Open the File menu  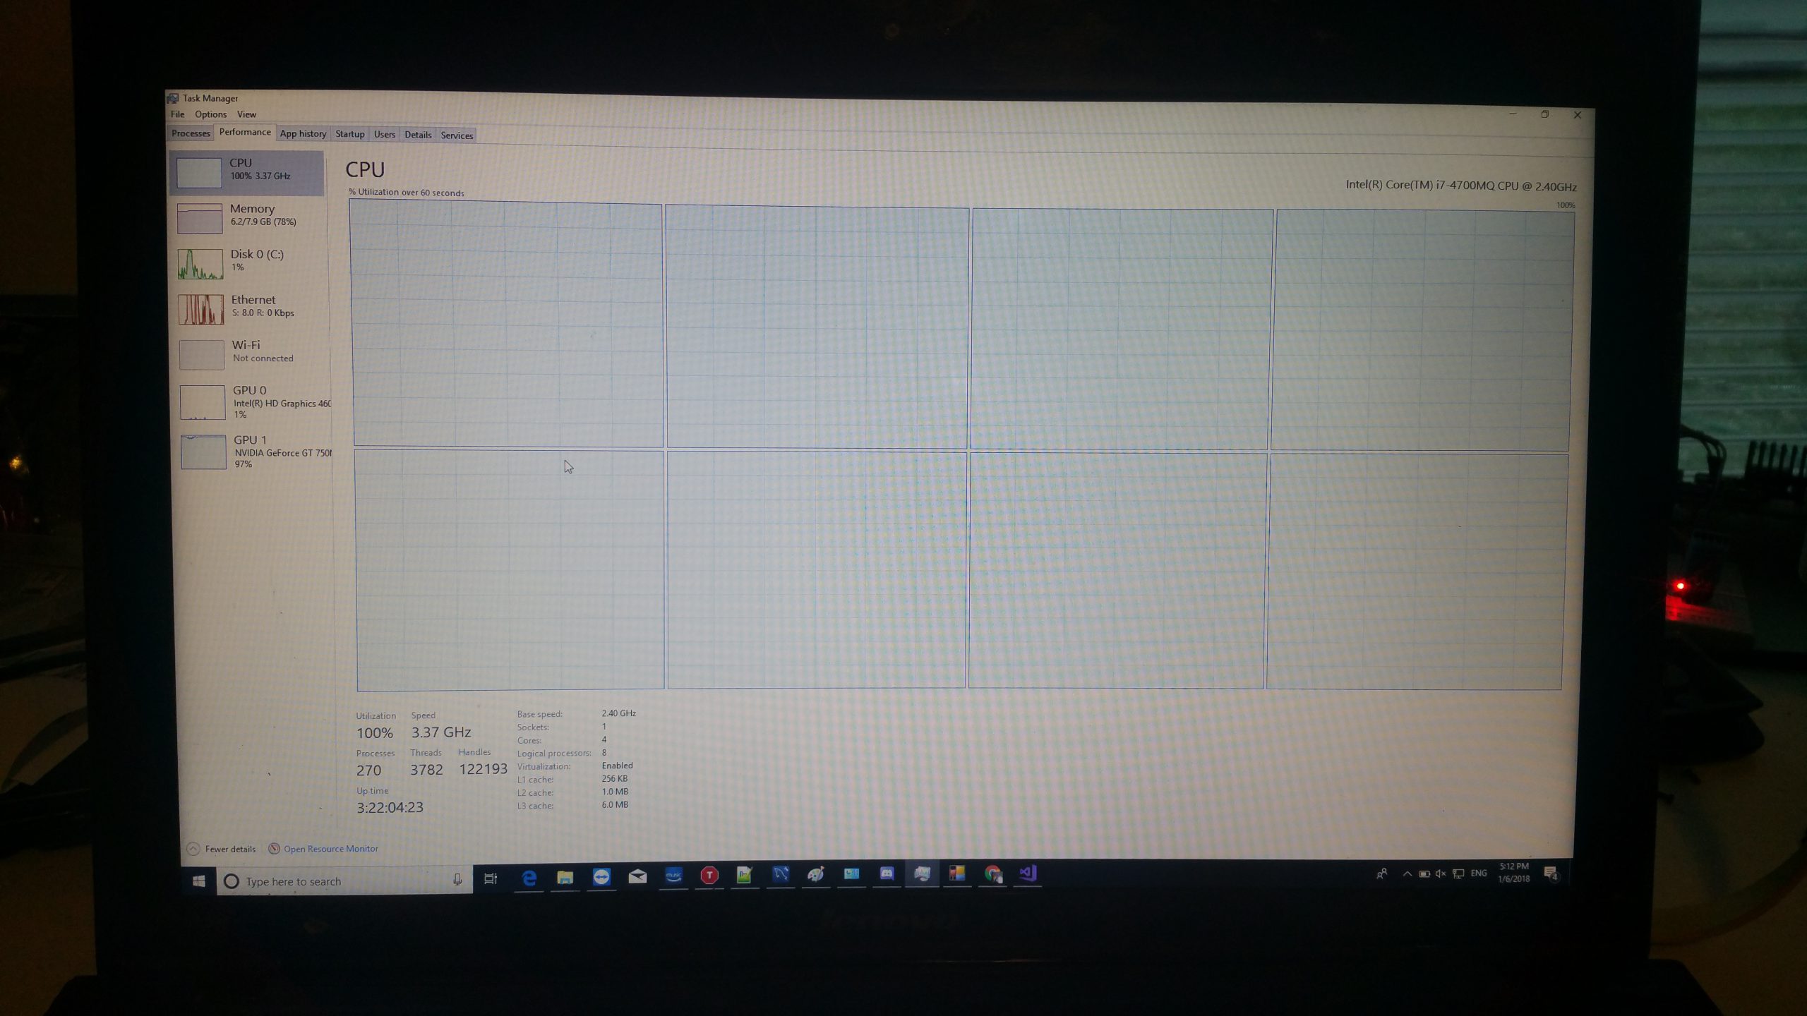point(177,114)
